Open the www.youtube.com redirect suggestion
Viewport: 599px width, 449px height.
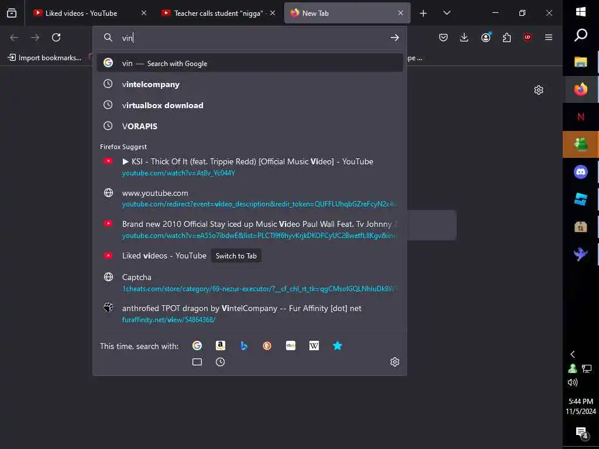click(250, 199)
